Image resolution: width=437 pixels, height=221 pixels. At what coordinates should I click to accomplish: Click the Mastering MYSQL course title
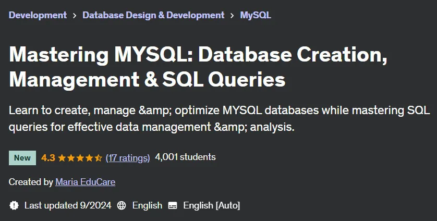pos(198,67)
